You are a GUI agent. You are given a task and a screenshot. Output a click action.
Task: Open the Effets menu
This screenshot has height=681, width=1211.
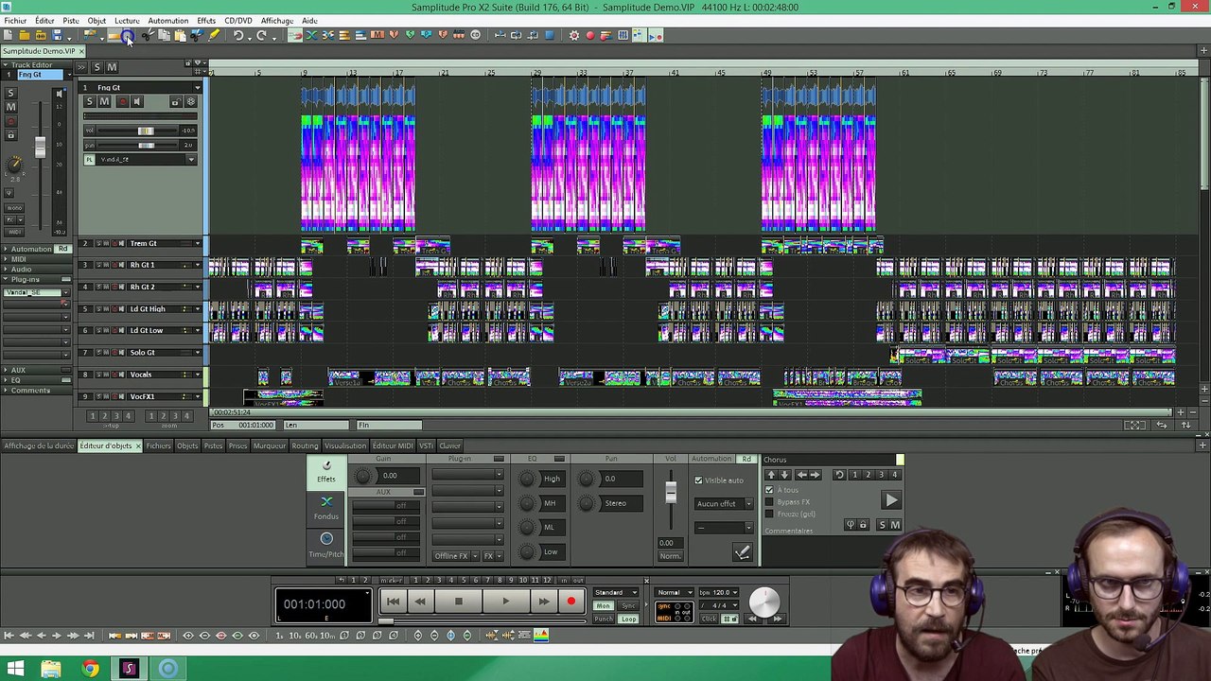[x=206, y=20]
